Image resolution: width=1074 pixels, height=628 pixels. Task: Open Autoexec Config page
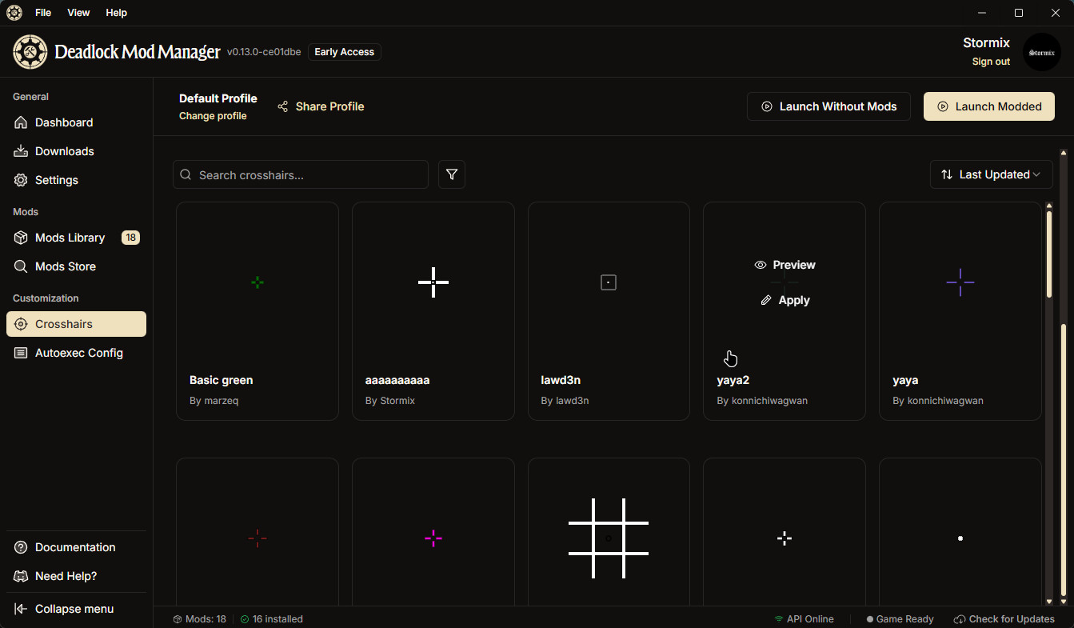pyautogui.click(x=78, y=353)
